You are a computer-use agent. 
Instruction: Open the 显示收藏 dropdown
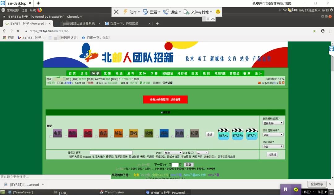tap(273, 146)
